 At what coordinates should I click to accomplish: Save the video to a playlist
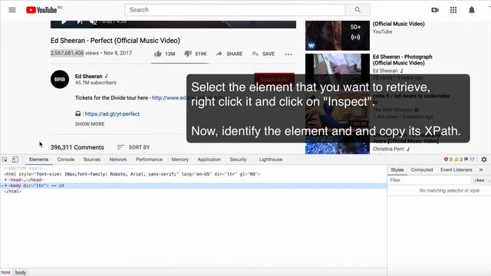(x=263, y=54)
